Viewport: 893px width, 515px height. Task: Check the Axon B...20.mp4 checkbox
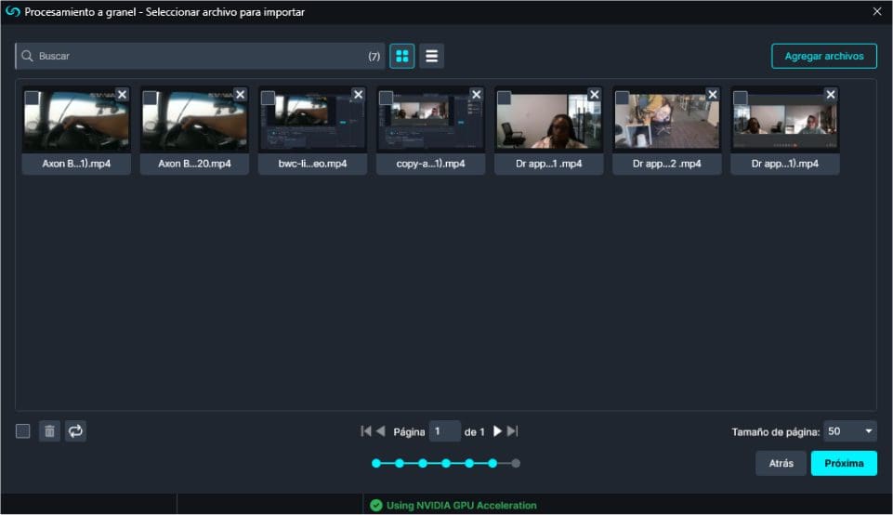[x=150, y=98]
